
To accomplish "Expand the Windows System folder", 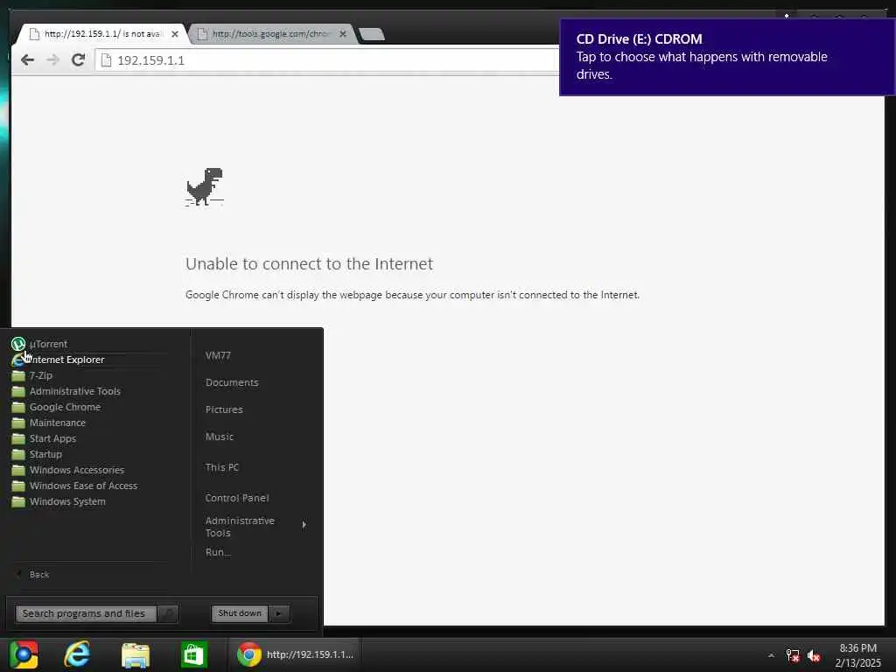I will (x=59, y=501).
